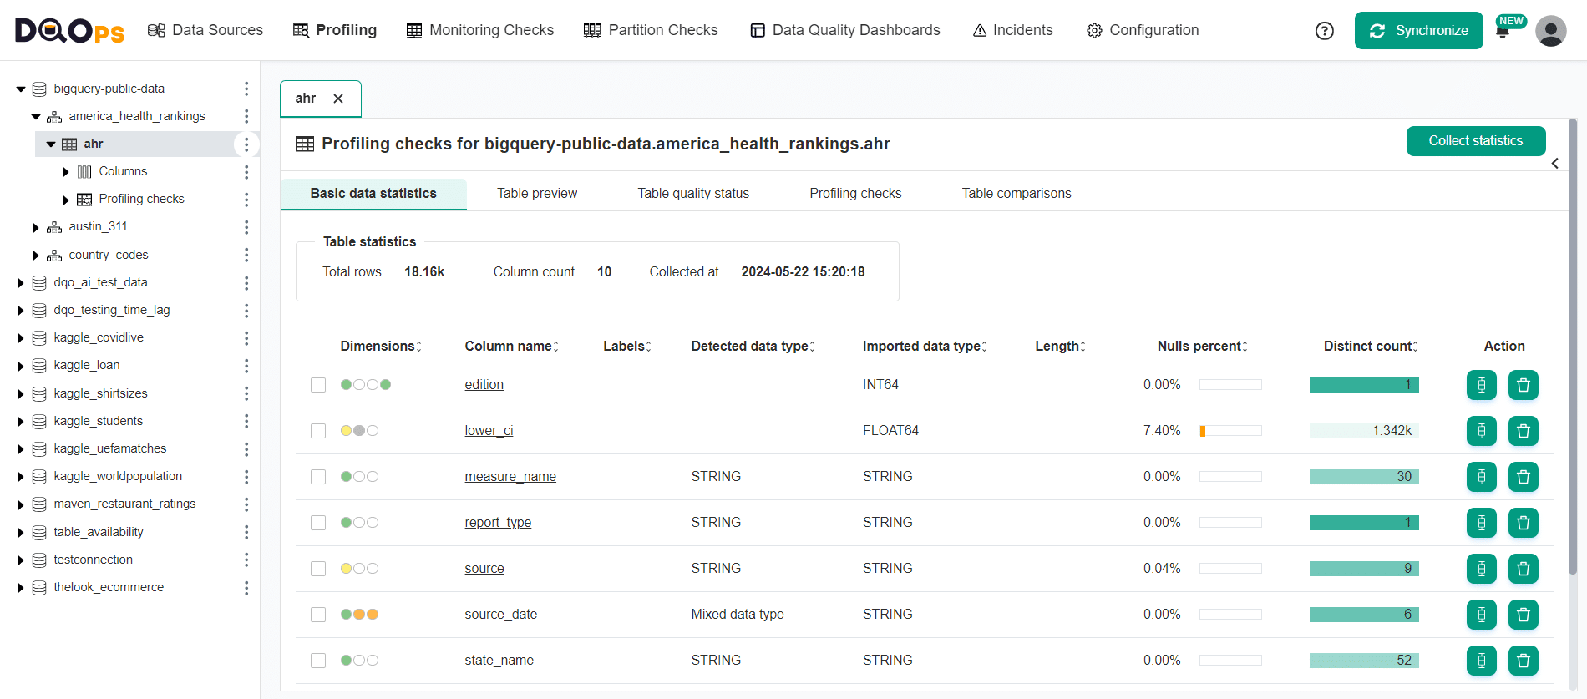Expand the kaggle_covidlive connection
The image size is (1587, 699).
pos(21,338)
